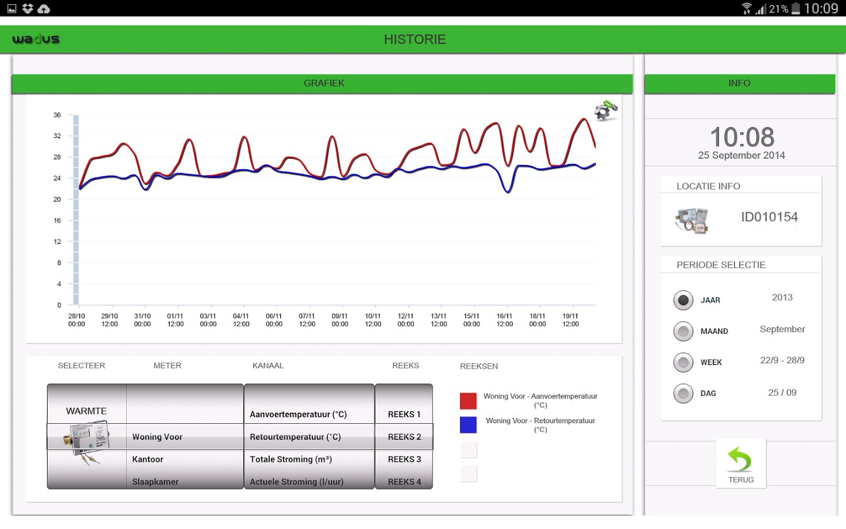Pick REEKS 2 in series wheel
This screenshot has height=529, width=846.
click(404, 437)
